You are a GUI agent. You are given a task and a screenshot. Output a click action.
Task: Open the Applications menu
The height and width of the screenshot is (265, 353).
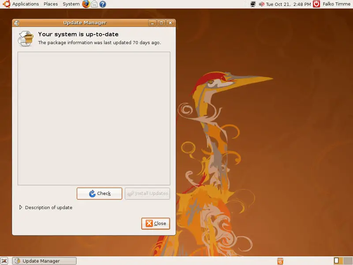[26, 4]
